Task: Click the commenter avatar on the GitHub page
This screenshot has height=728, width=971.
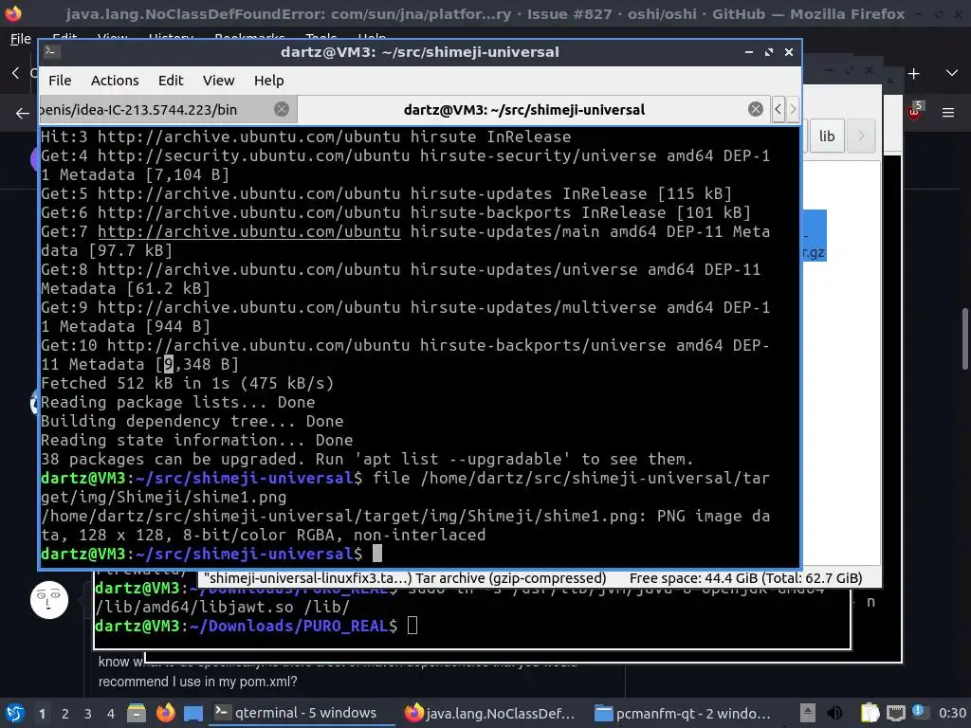Action: [x=49, y=600]
